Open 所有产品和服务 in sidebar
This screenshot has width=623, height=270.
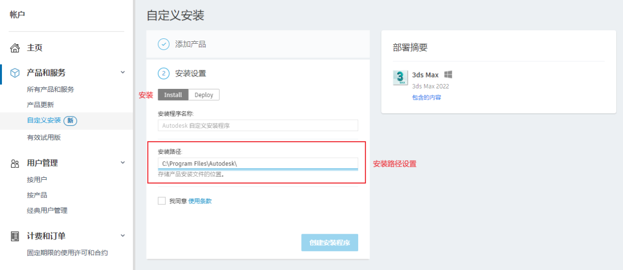(51, 90)
